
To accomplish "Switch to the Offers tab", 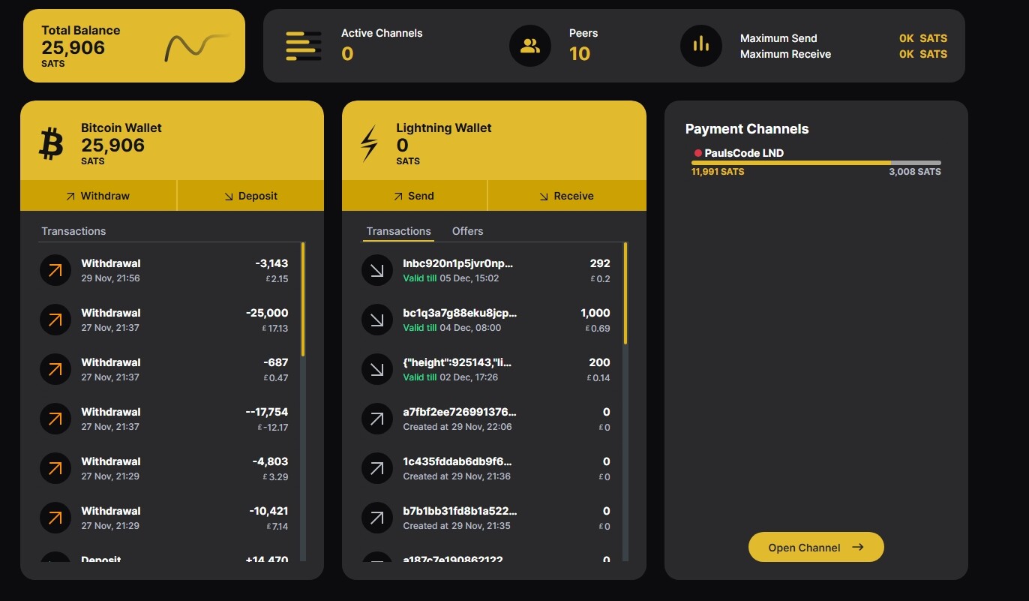I will [x=467, y=231].
